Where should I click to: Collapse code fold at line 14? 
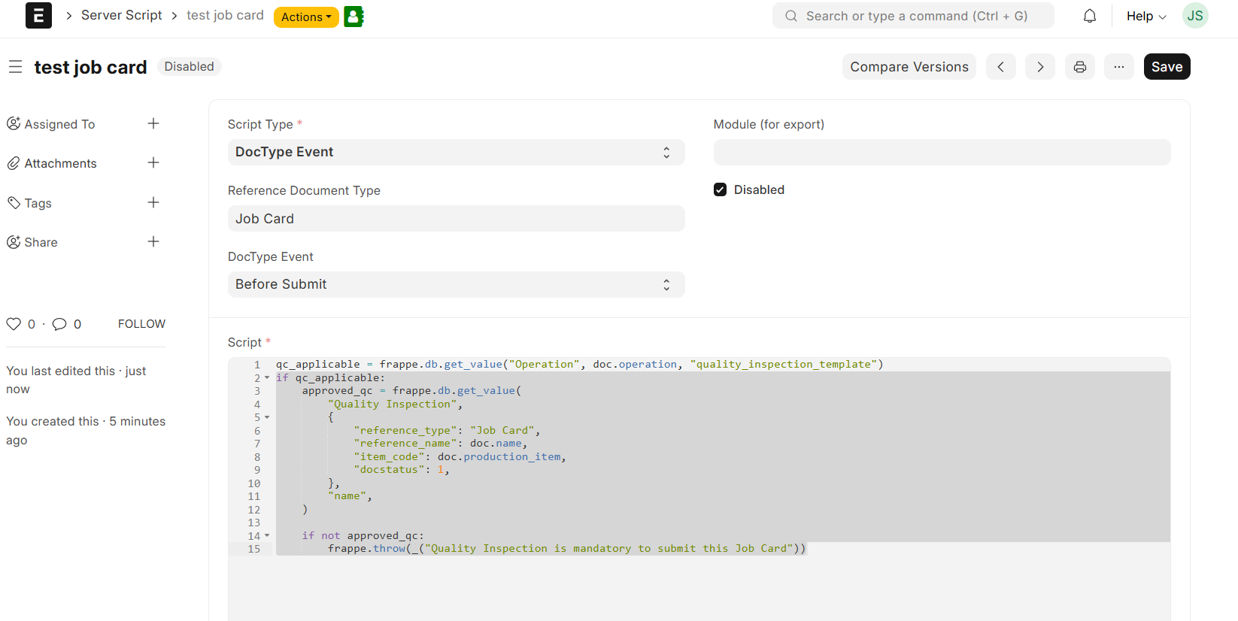[267, 536]
